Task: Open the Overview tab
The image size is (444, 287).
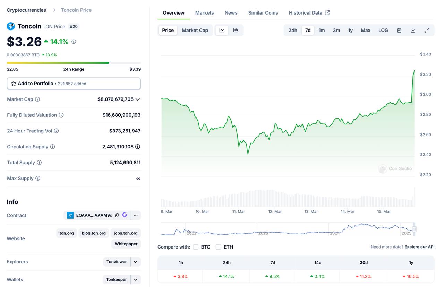Action: coord(173,13)
